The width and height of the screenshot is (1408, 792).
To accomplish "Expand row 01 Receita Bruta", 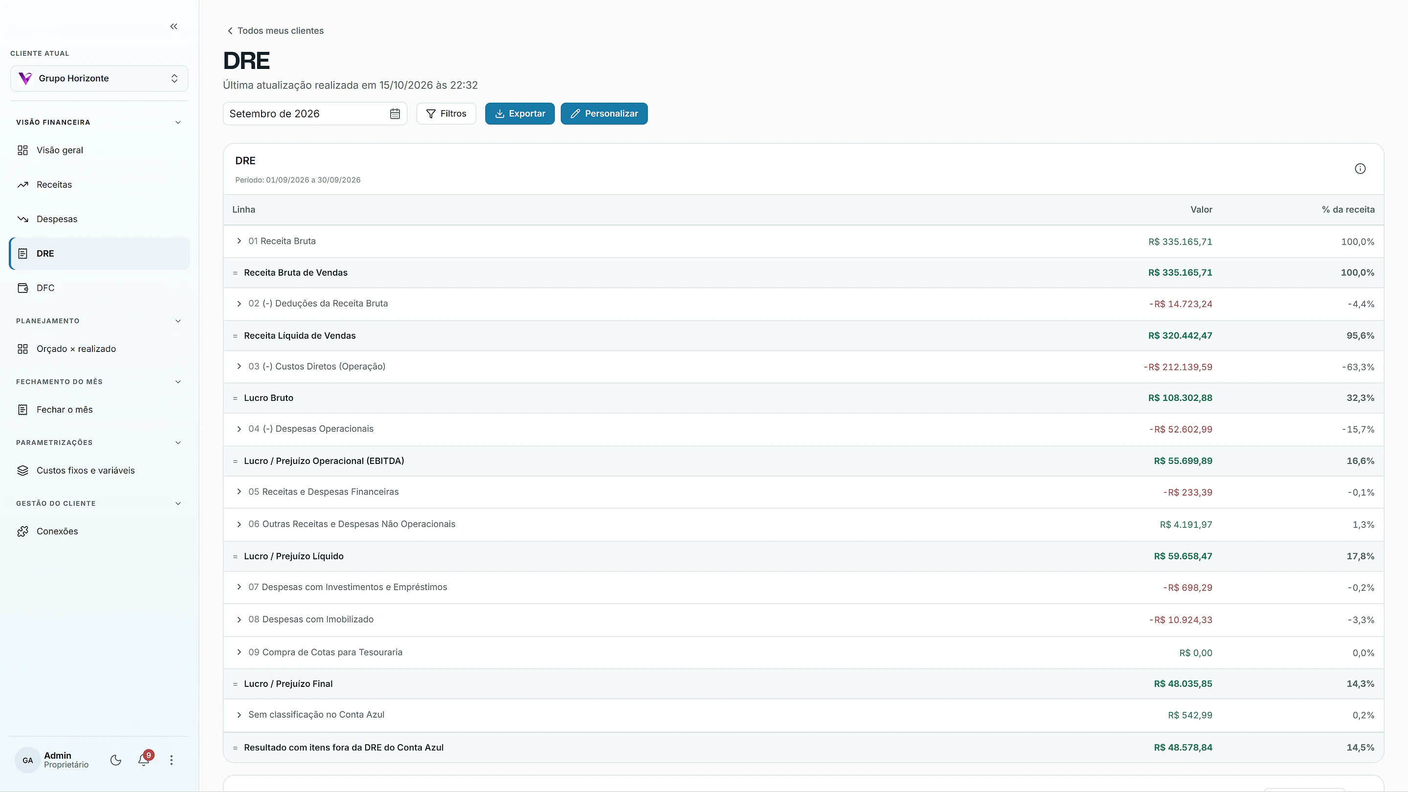I will click(x=239, y=241).
